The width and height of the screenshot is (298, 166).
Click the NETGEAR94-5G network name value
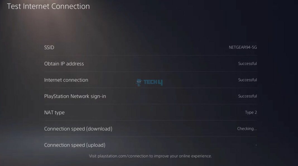(x=242, y=47)
